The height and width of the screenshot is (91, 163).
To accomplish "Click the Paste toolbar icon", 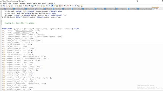I will (x=20, y=6).
